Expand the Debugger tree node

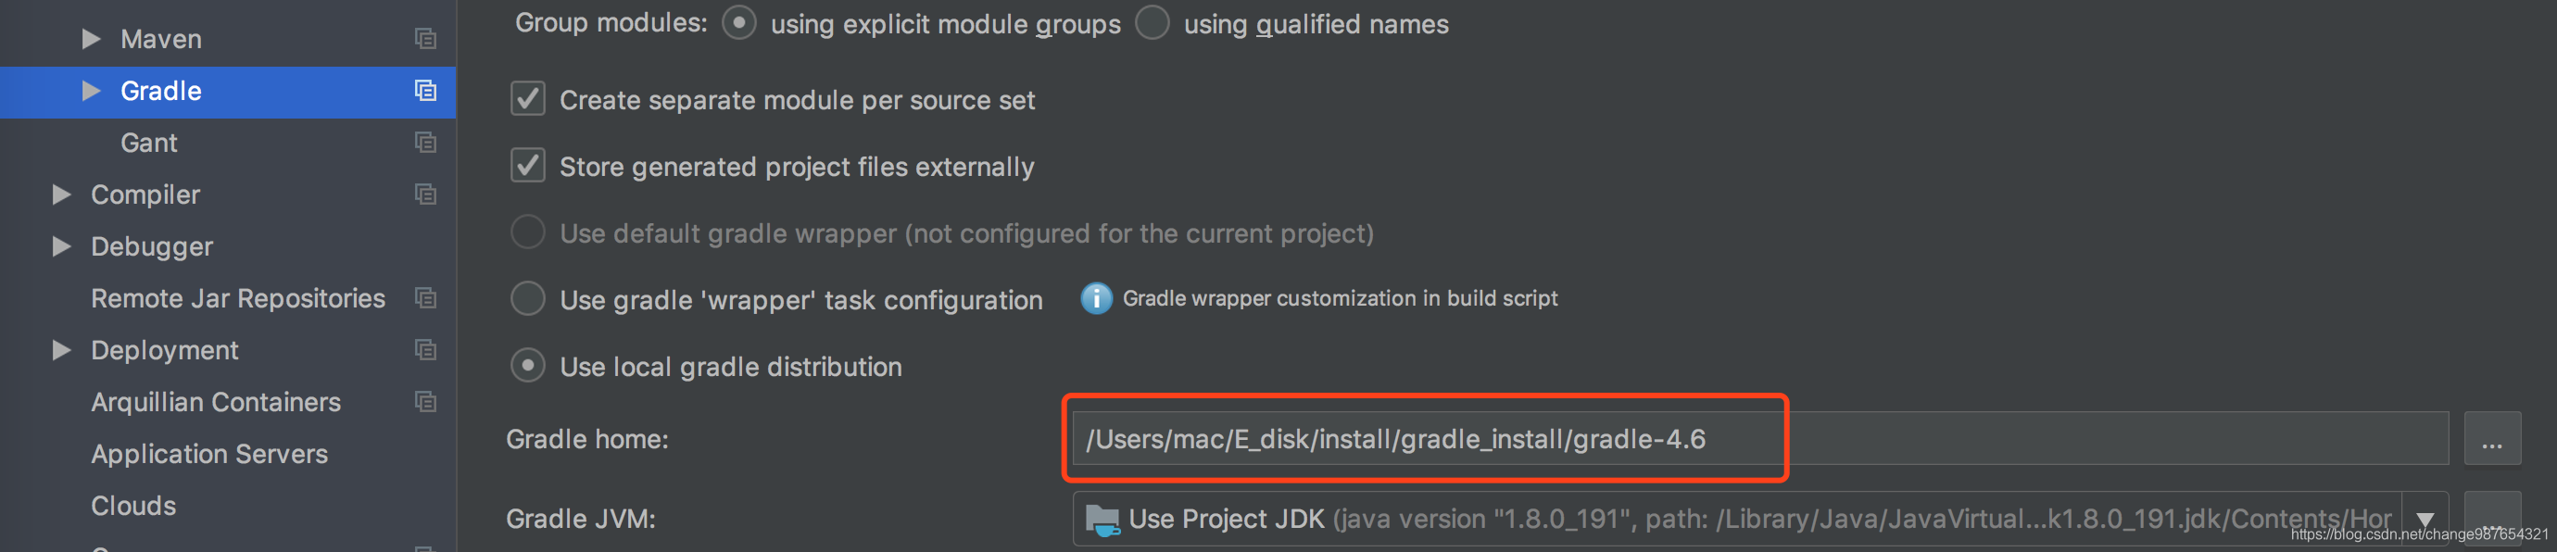click(x=61, y=246)
